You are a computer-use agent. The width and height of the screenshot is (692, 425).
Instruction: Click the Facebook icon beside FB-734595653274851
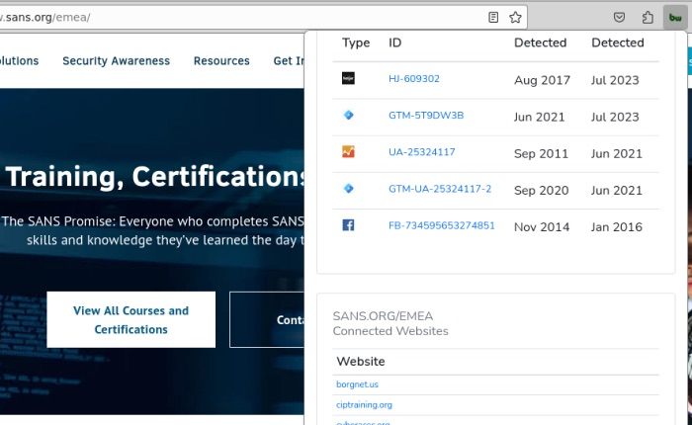pyautogui.click(x=348, y=225)
